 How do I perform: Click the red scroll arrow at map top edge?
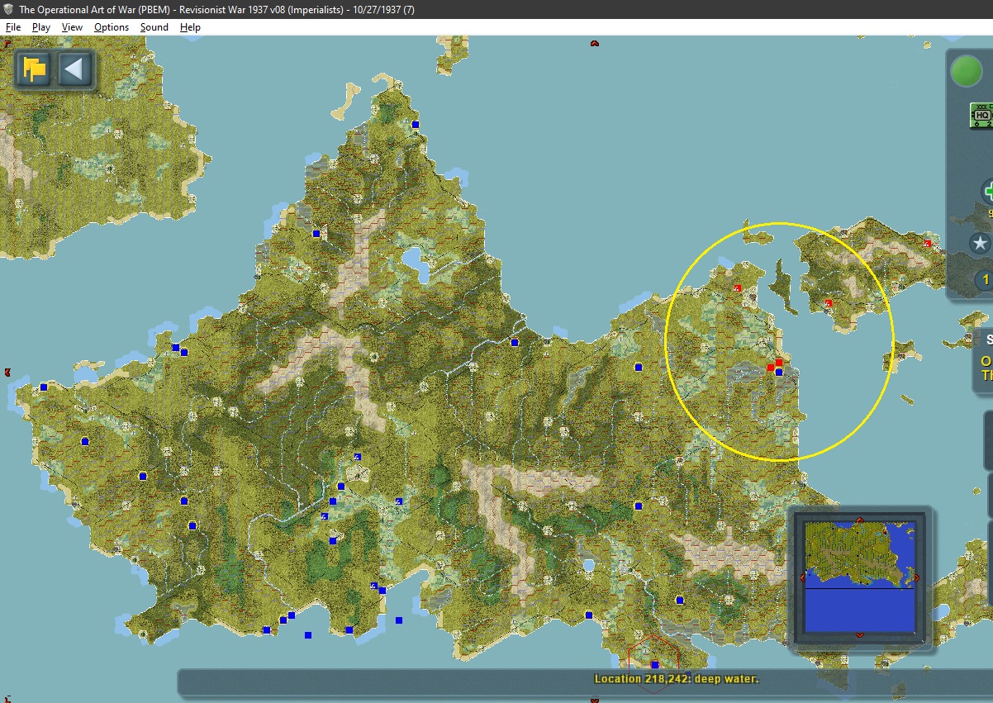594,43
